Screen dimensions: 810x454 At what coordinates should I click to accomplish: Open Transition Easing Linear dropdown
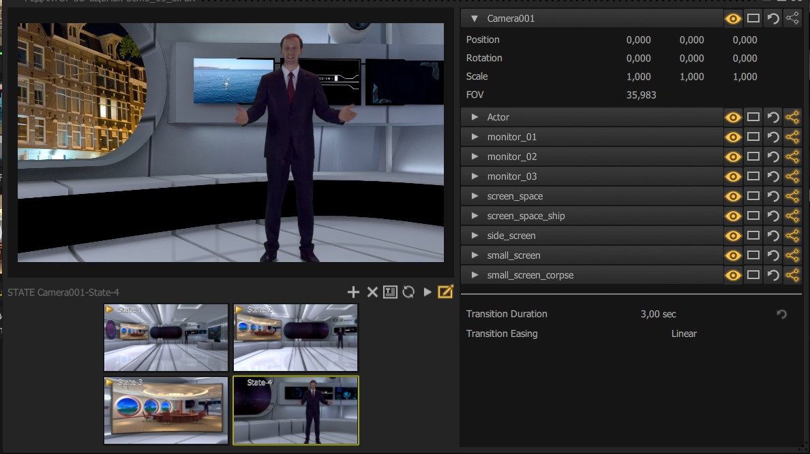684,334
